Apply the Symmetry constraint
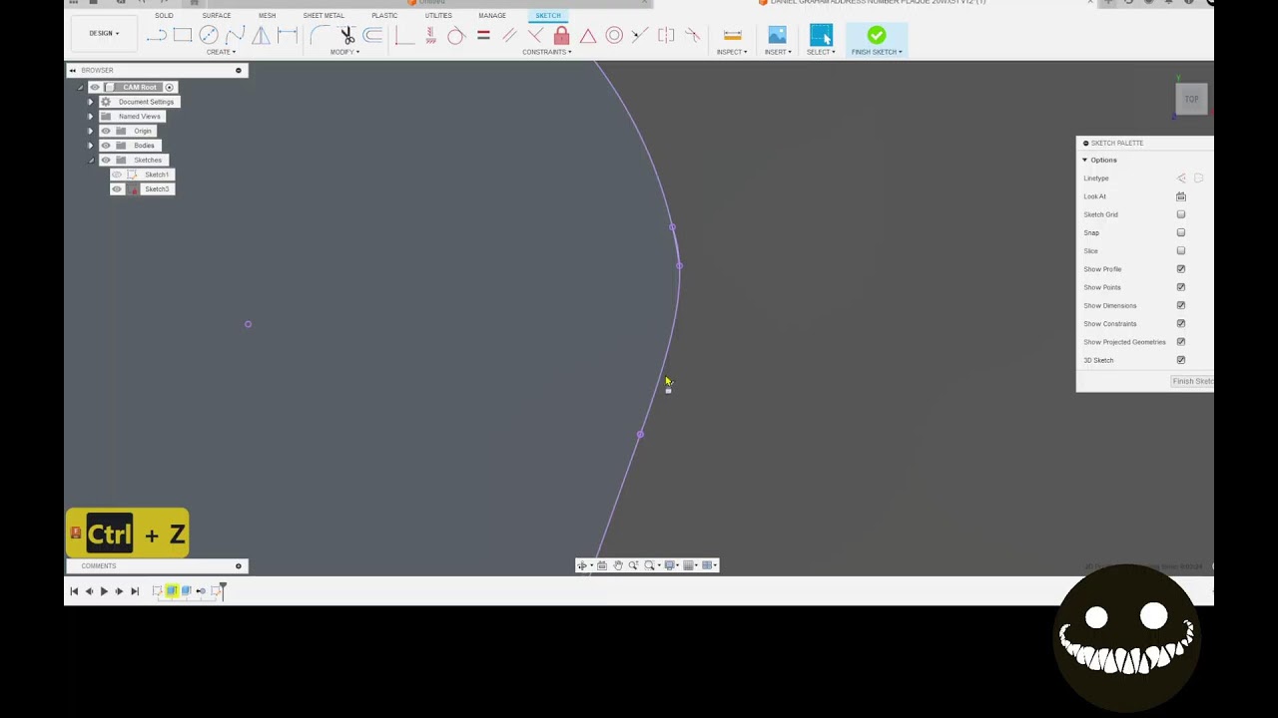Image resolution: width=1278 pixels, height=718 pixels. 666,36
